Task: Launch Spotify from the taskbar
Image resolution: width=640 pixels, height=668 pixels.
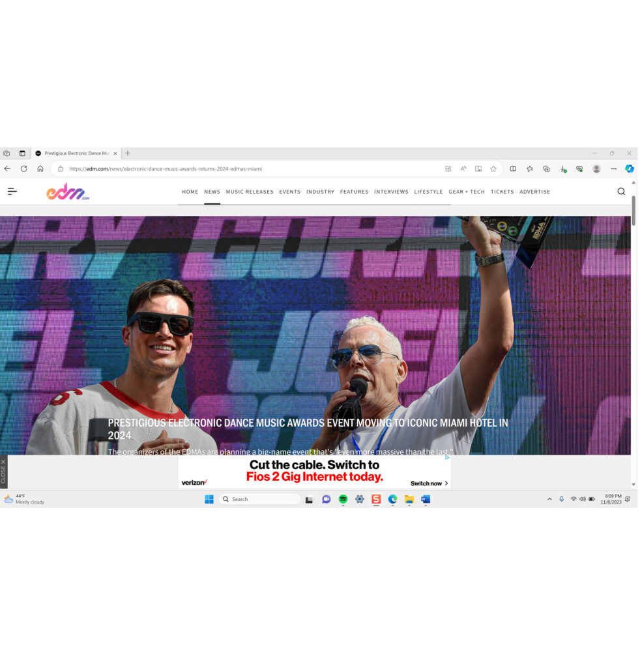Action: pos(343,499)
